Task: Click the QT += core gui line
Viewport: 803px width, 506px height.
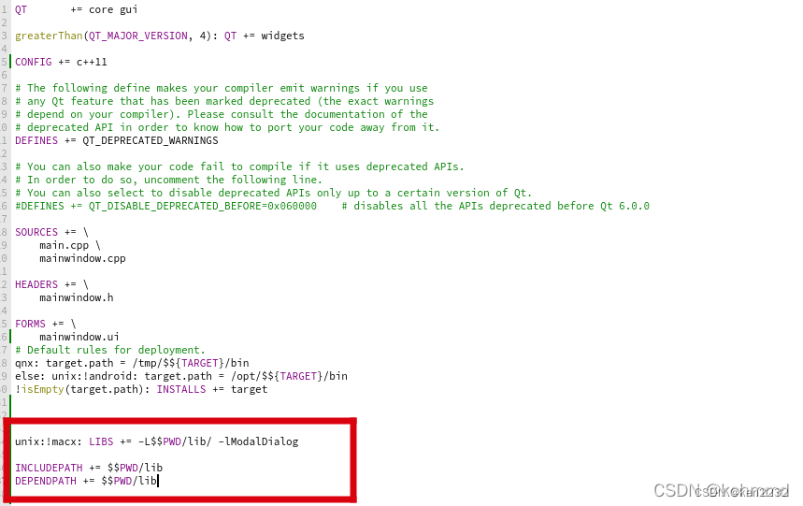Action: [77, 9]
